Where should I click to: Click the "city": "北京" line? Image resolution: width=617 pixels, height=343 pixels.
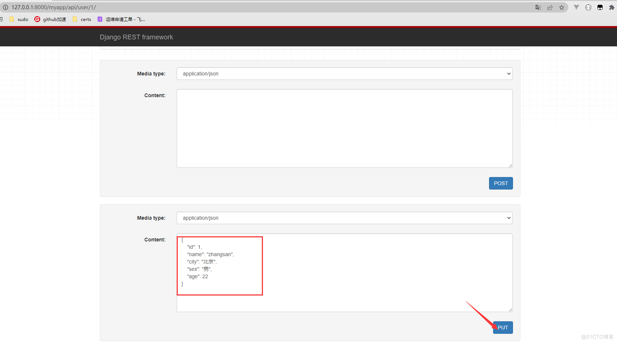tap(202, 262)
